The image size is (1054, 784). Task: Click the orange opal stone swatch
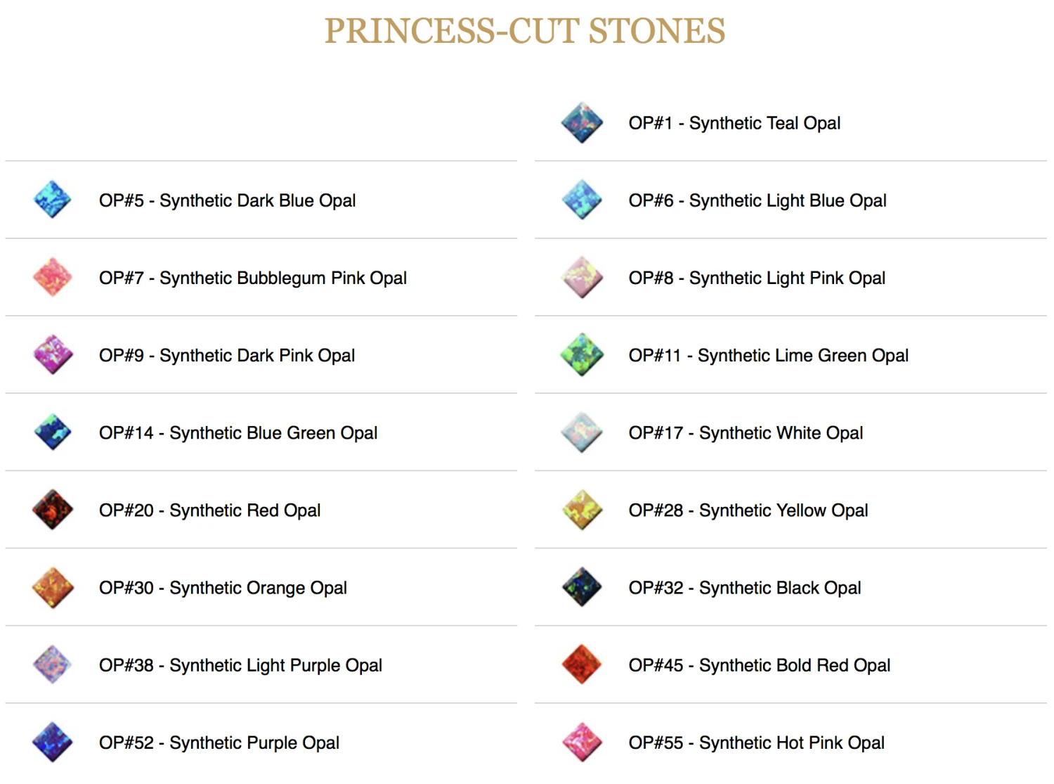coord(53,587)
